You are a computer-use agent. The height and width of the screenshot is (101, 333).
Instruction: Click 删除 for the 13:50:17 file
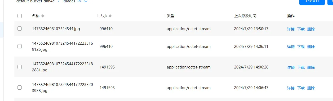click(x=311, y=29)
